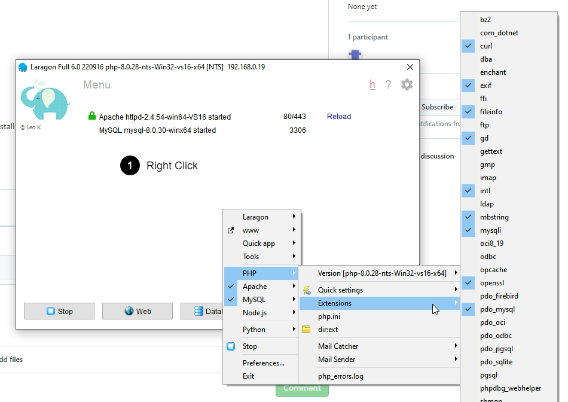Expand Quick settings submenu
The image size is (568, 402).
coord(380,290)
